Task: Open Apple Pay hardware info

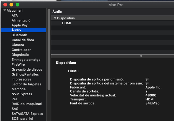Action: pyautogui.click(x=20, y=25)
